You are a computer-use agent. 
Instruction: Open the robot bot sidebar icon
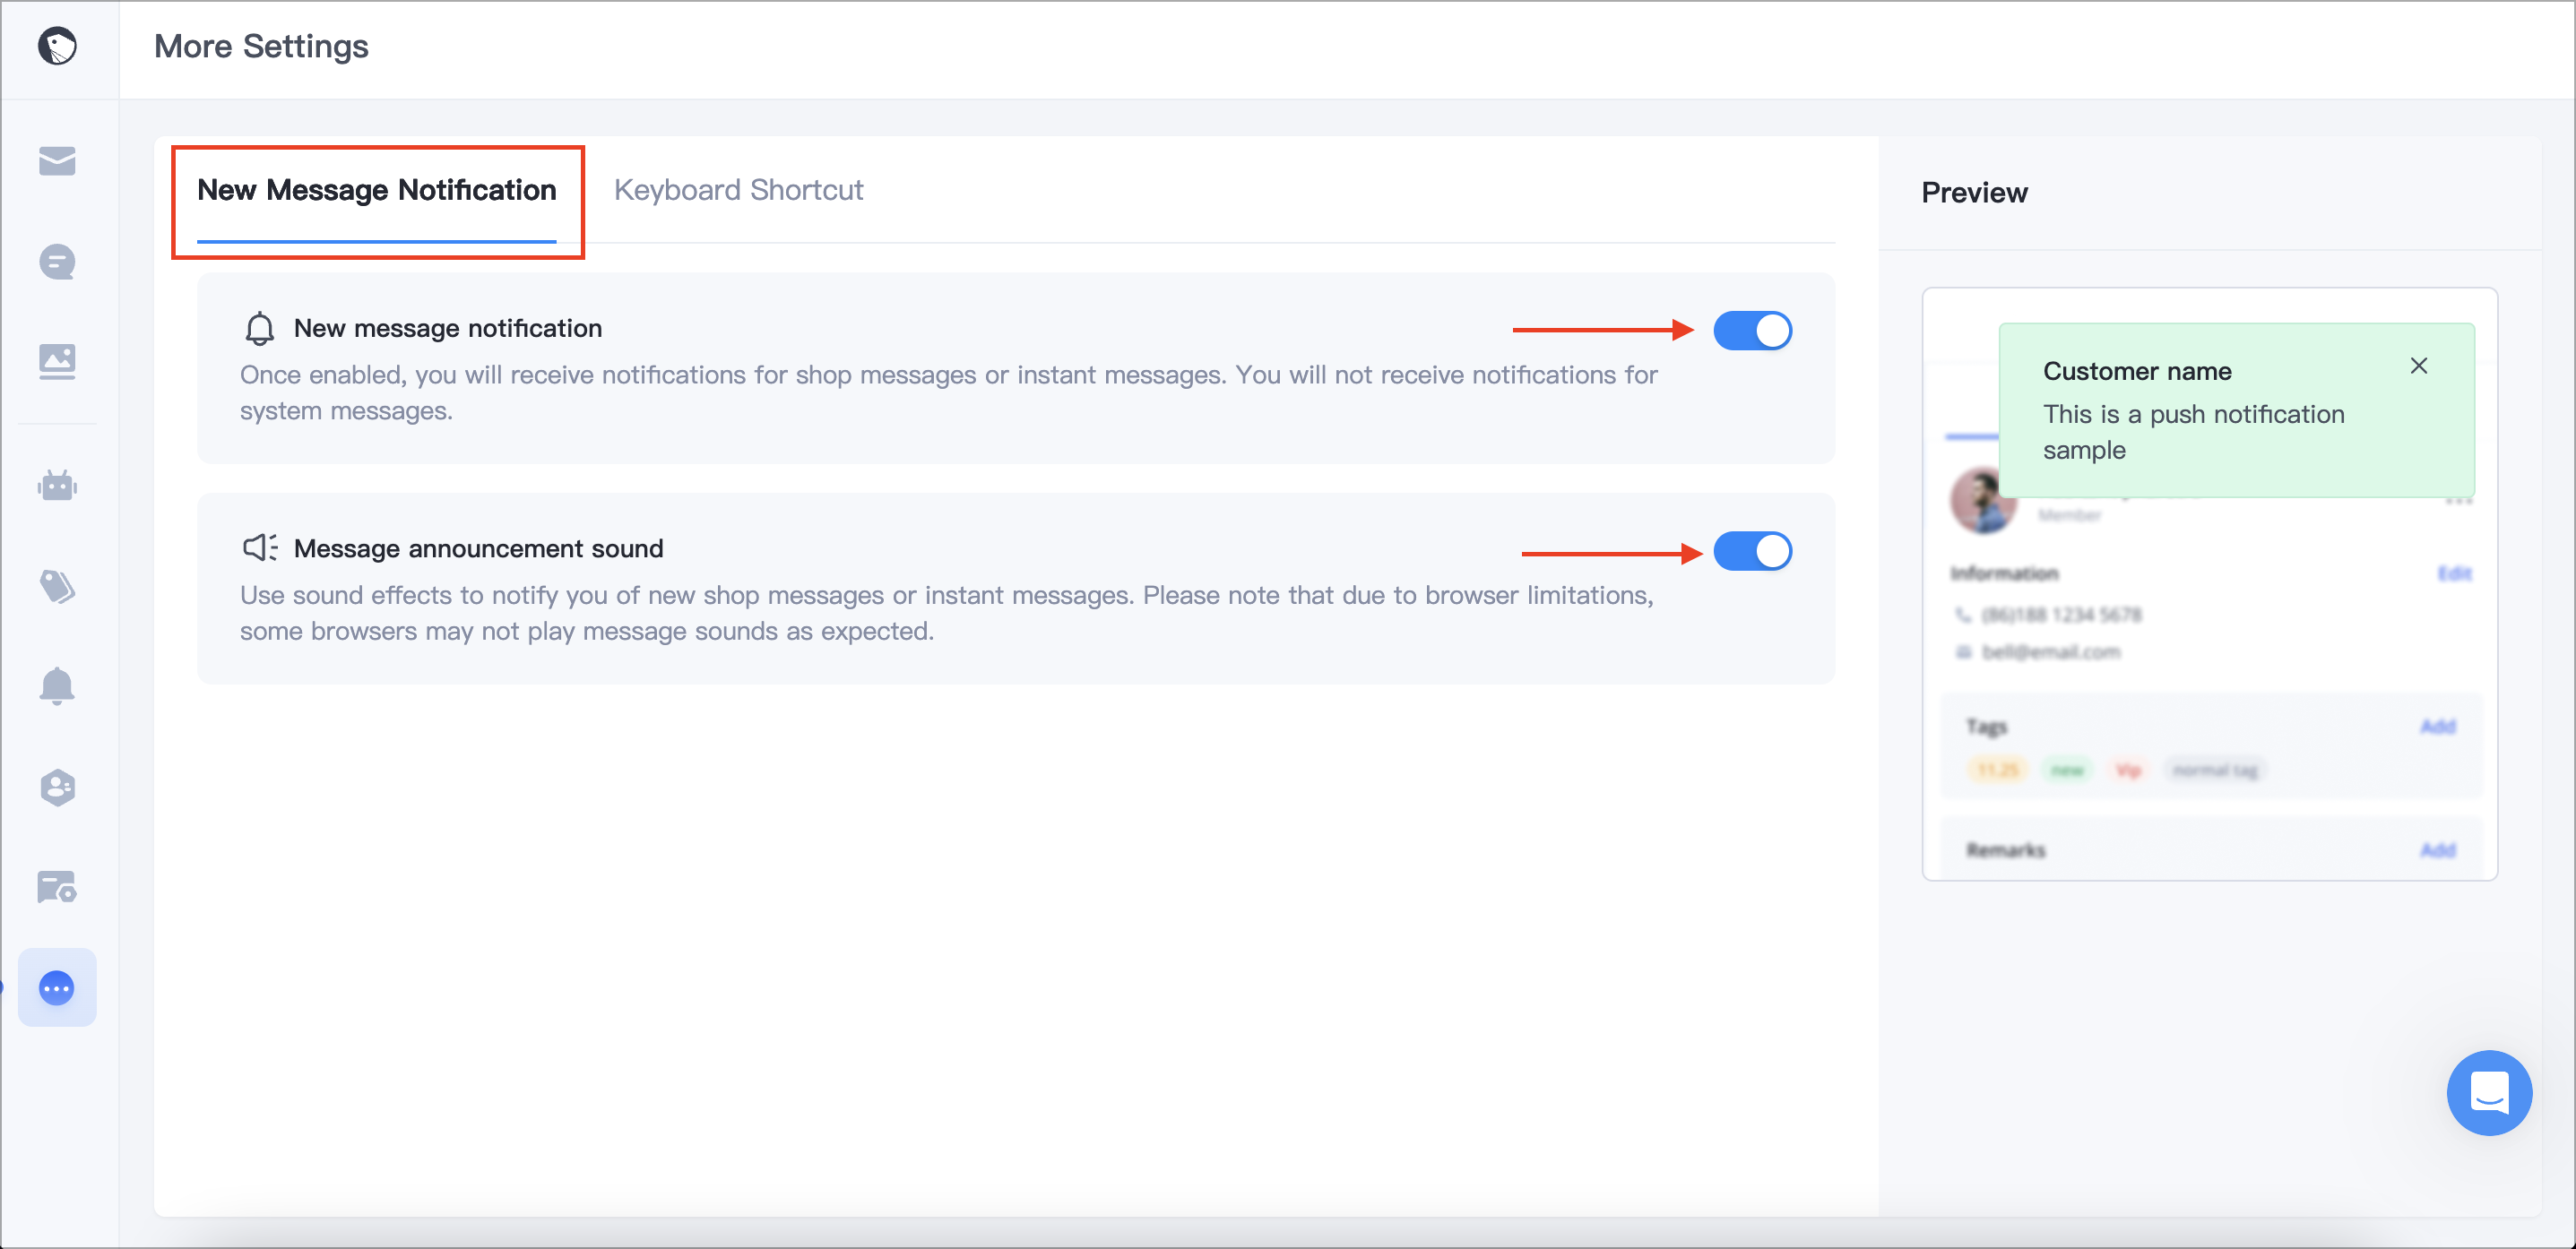point(57,486)
